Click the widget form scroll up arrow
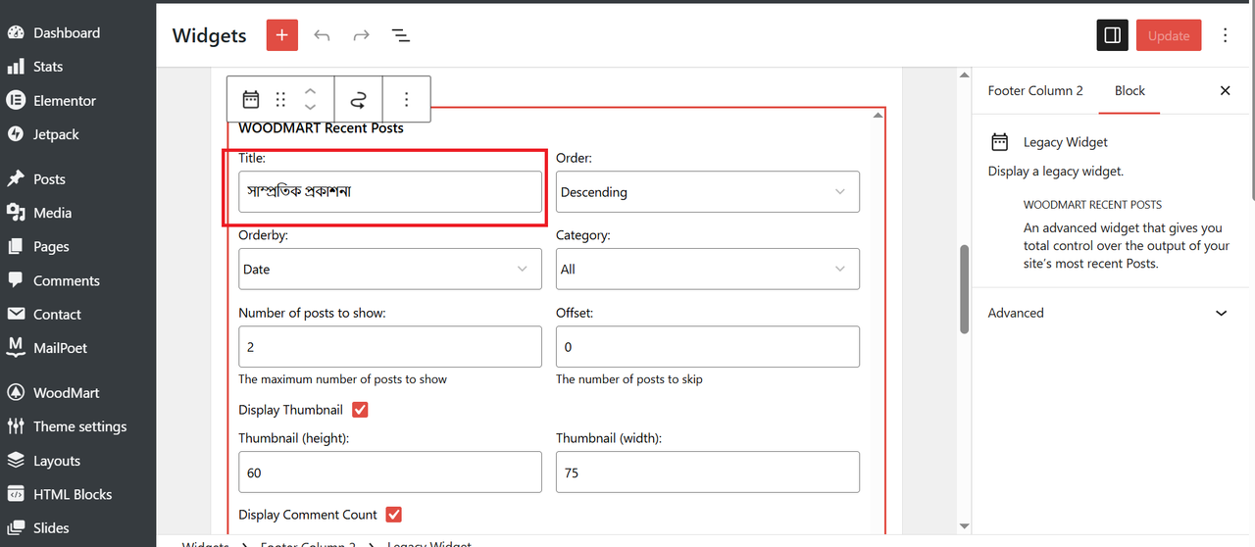Screen dimensions: 1255x547 point(878,115)
